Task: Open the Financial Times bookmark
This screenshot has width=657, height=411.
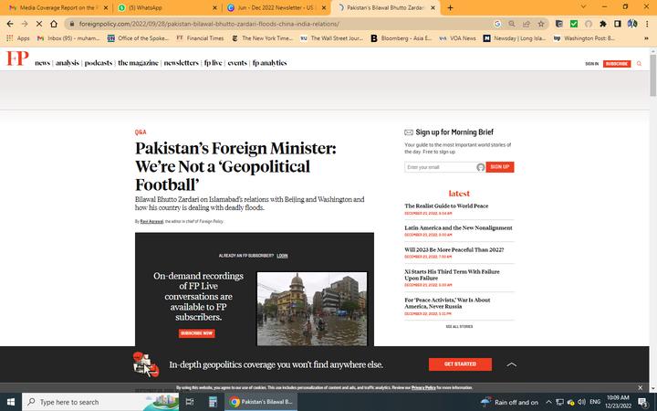Action: click(x=200, y=38)
